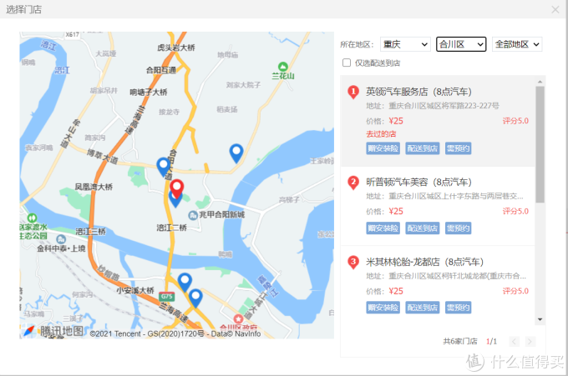Click number 2 marker for 昕普顿汽车美容
The height and width of the screenshot is (376, 568).
(x=353, y=183)
